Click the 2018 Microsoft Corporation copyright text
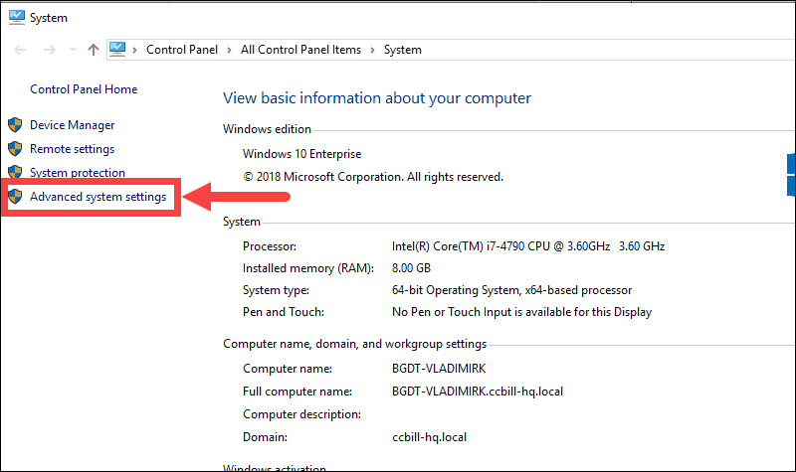Viewport: 796px width, 472px height. (373, 177)
